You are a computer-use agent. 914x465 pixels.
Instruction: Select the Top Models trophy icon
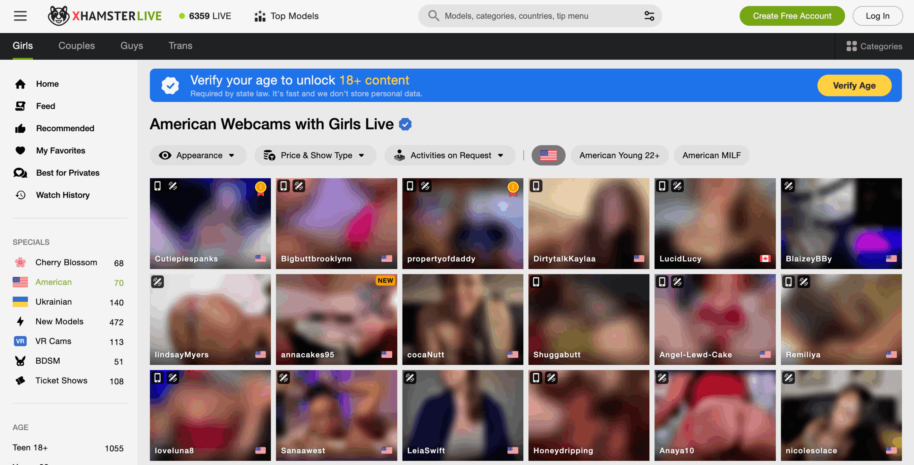260,16
